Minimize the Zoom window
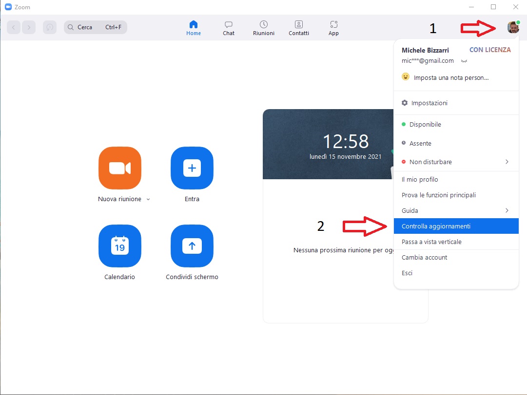527x395 pixels. pyautogui.click(x=471, y=7)
